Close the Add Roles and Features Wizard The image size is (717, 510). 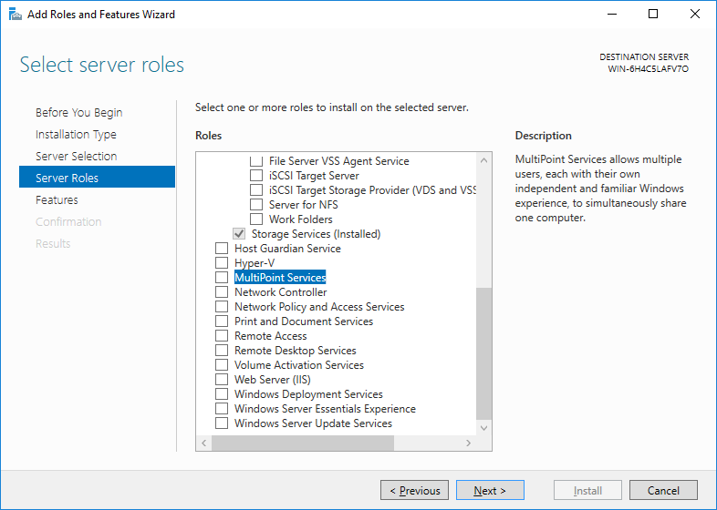tap(694, 14)
